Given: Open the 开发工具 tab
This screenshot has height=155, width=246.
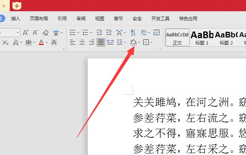Looking at the screenshot, I should point(160,19).
